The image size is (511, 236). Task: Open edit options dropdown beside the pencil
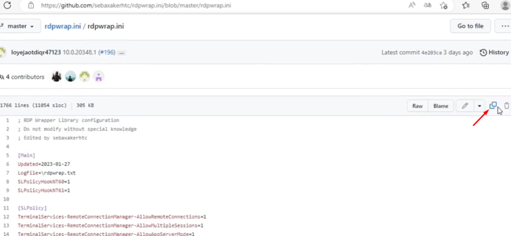(480, 106)
